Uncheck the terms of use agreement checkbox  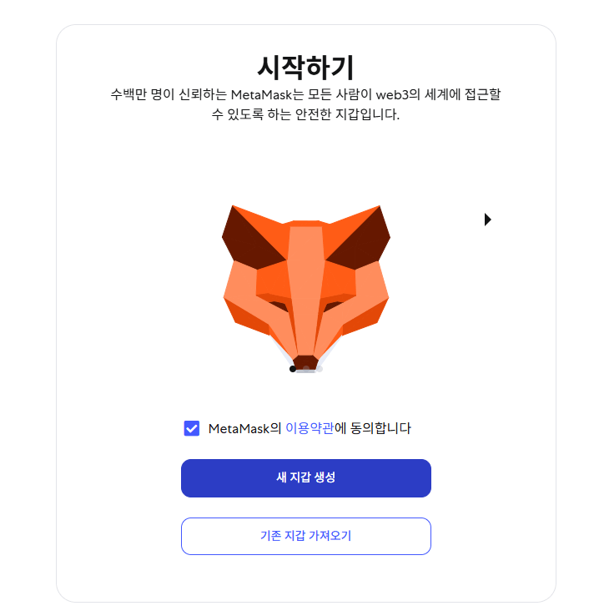point(192,428)
